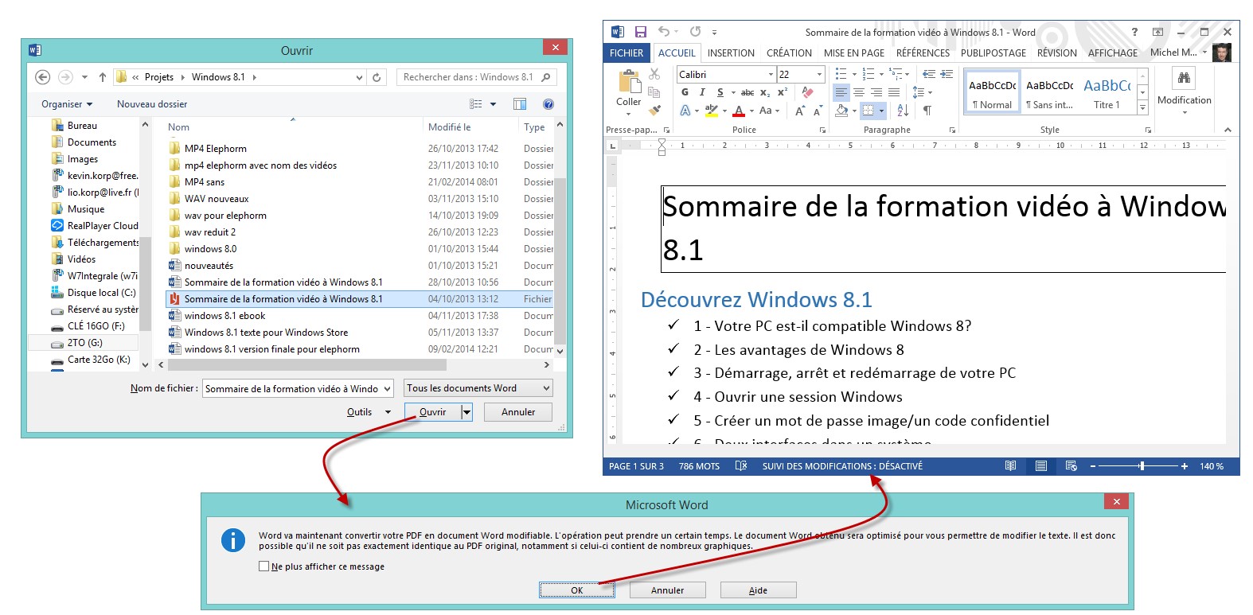
Task: Apply strikethrough abc formatting
Action: coord(748,92)
